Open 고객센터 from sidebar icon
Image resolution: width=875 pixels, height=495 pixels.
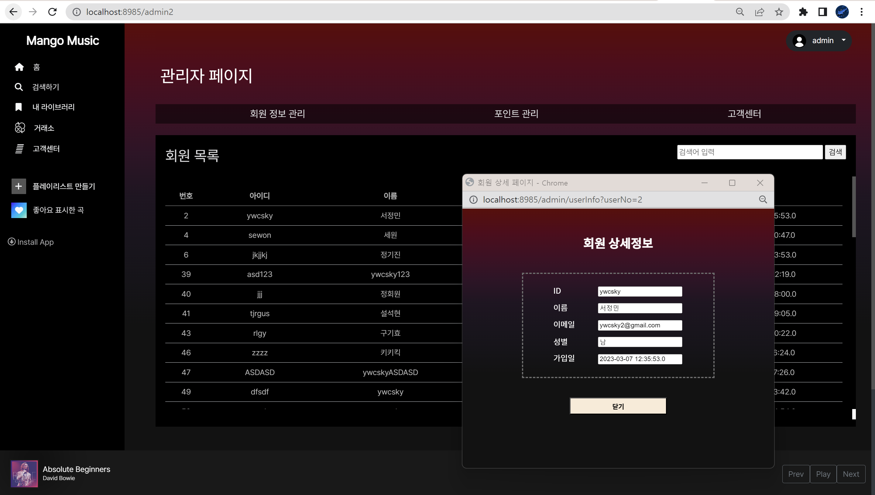click(x=19, y=148)
